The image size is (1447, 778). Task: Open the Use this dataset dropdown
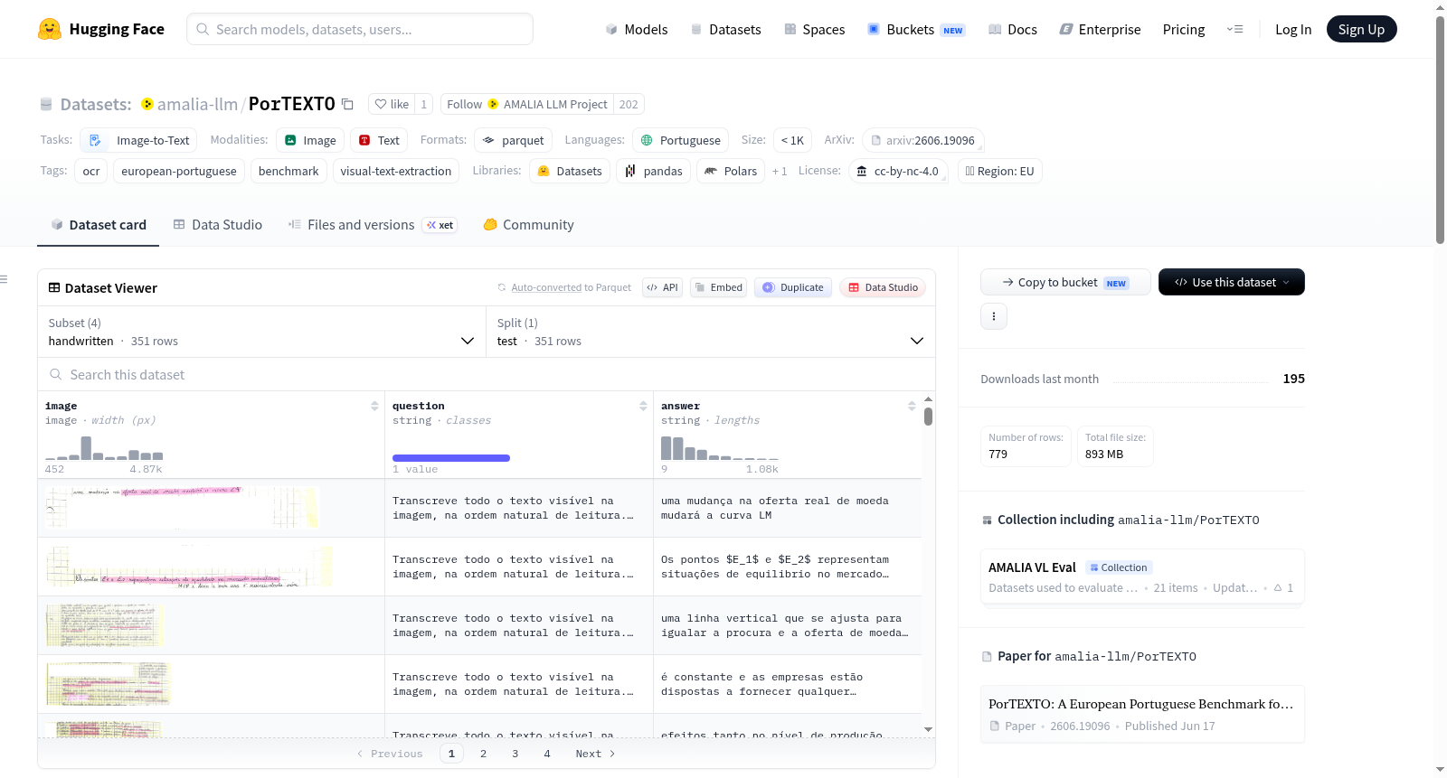1232,282
